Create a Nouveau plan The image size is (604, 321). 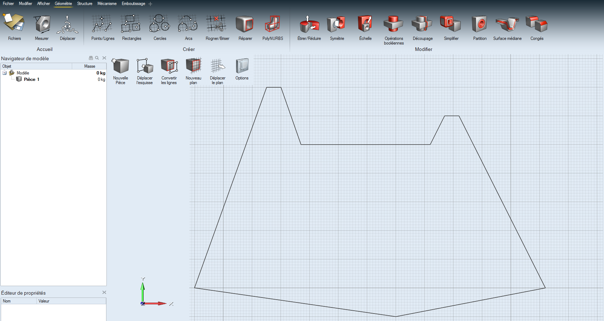tap(194, 66)
